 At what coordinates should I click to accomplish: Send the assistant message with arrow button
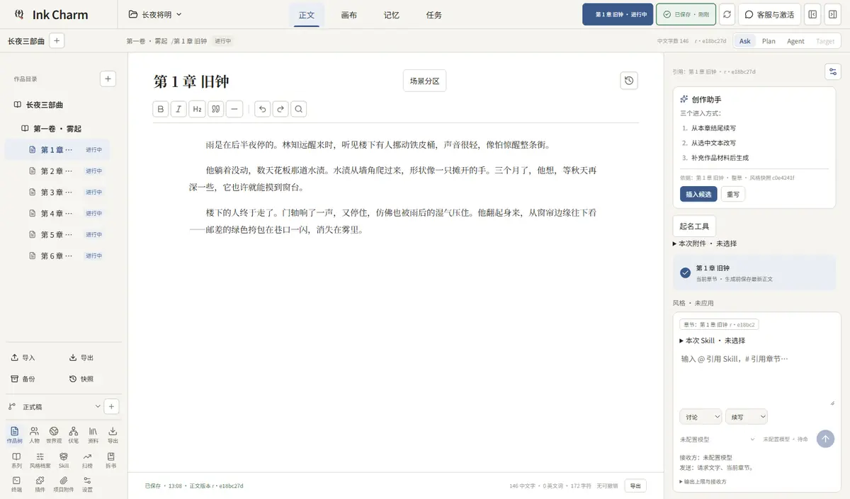click(x=825, y=439)
